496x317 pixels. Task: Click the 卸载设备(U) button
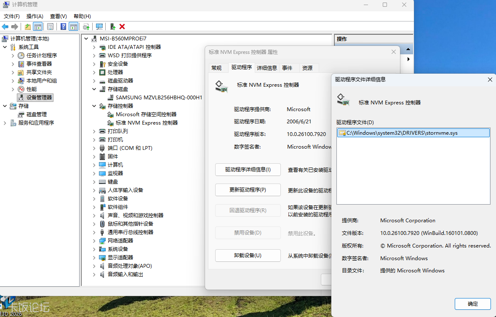click(x=248, y=256)
